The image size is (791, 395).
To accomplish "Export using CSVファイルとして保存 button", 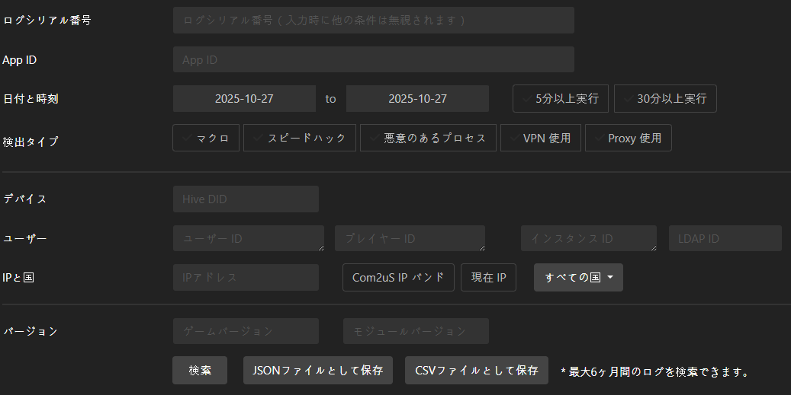I will (476, 371).
